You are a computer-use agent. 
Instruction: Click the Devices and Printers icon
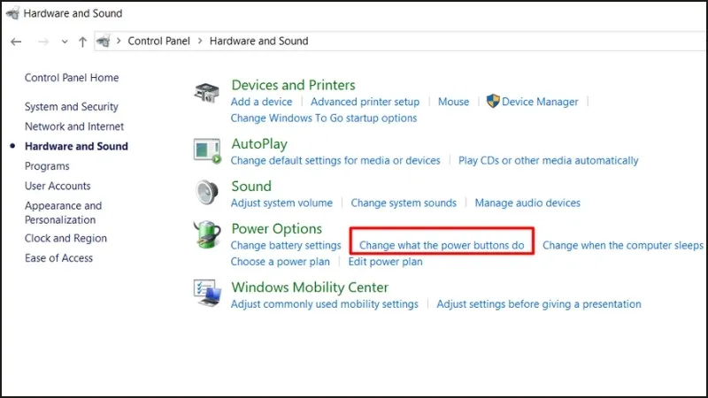click(x=207, y=92)
